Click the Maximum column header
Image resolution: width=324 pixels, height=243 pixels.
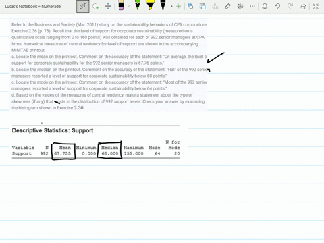coord(134,148)
